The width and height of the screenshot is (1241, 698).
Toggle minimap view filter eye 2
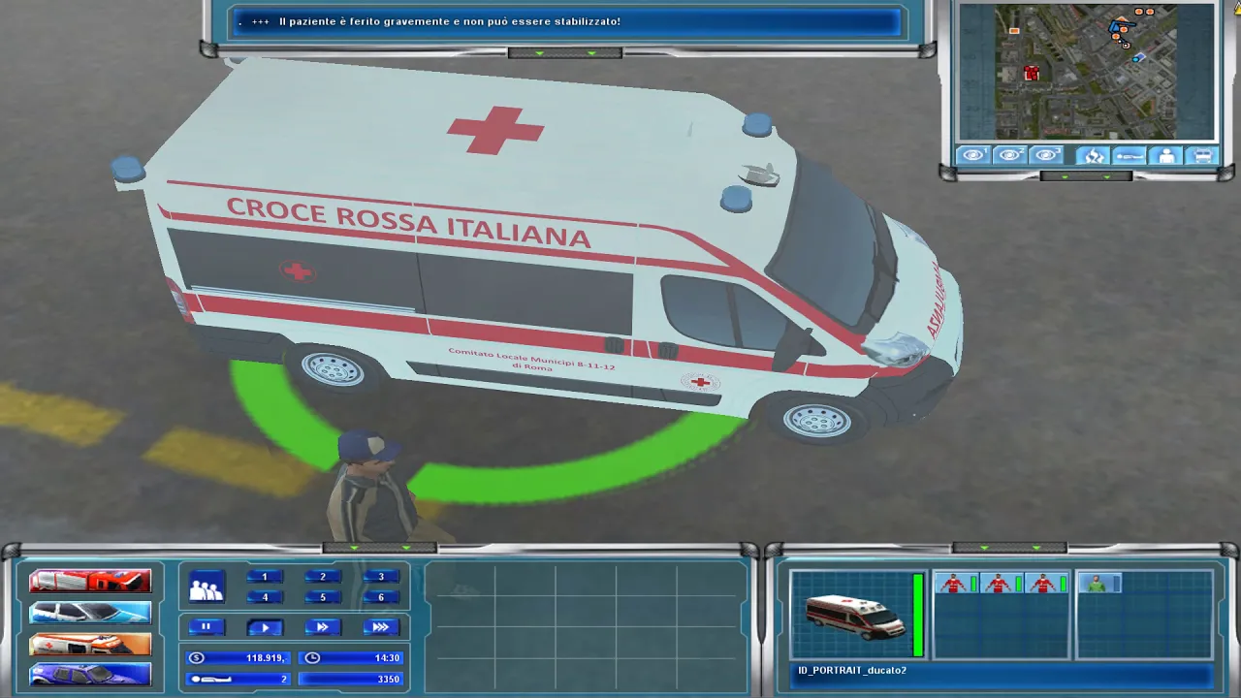click(x=1009, y=155)
